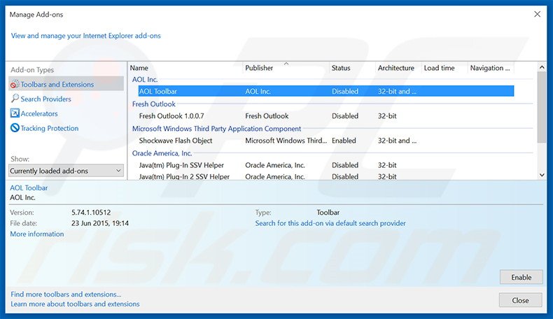Click the Enable button
553x319 pixels.
(x=521, y=278)
